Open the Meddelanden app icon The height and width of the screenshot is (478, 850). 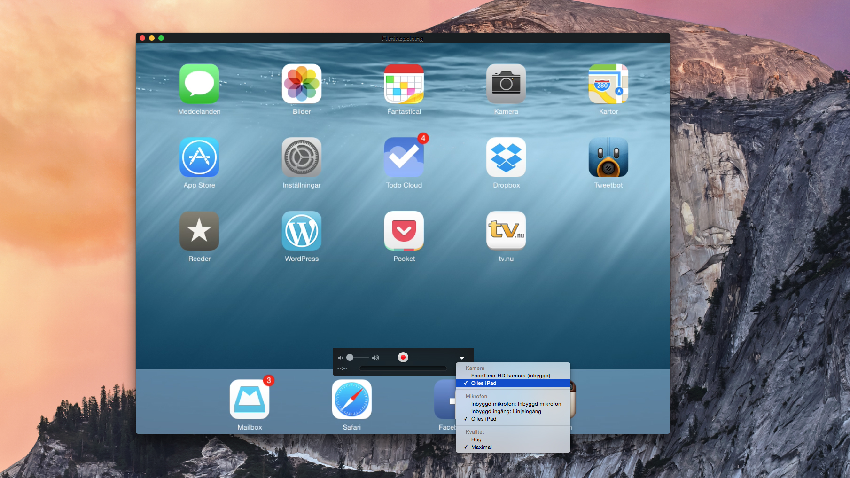coord(199,84)
